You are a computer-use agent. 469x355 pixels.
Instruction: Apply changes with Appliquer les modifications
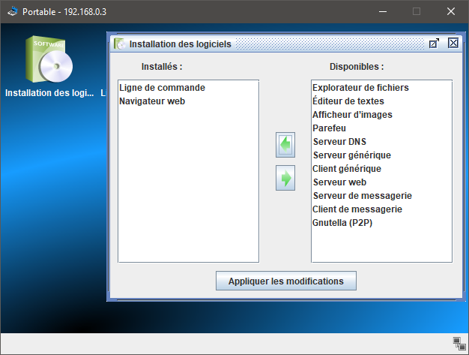click(x=286, y=281)
